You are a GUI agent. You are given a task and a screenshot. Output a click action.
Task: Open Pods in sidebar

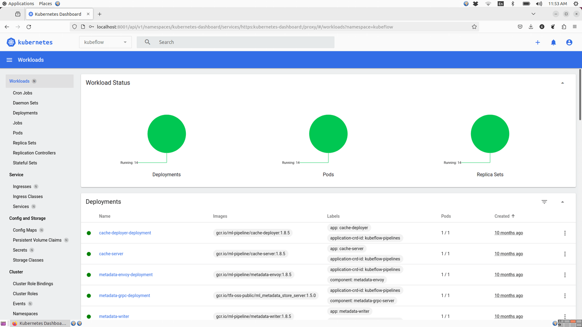(x=17, y=133)
